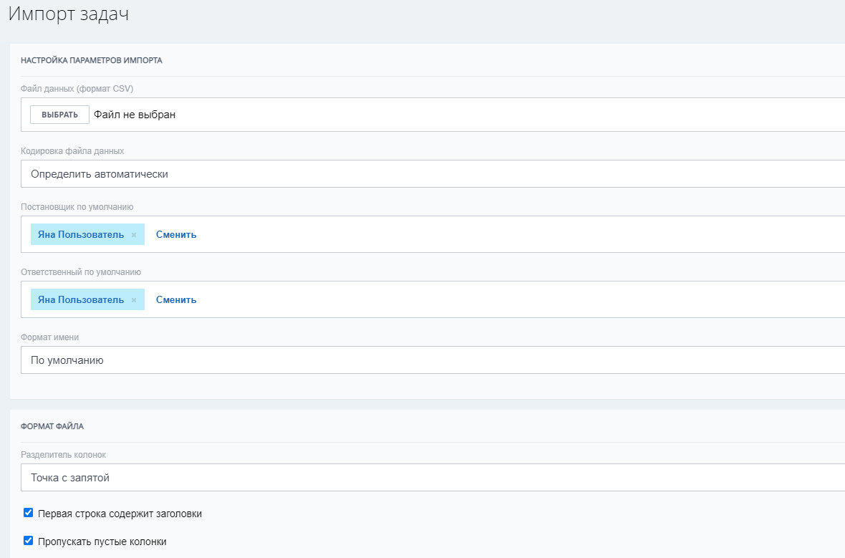Click empty area of Ответственный по умолчанию field
Screen dimensions: 845x558
[x=501, y=300]
